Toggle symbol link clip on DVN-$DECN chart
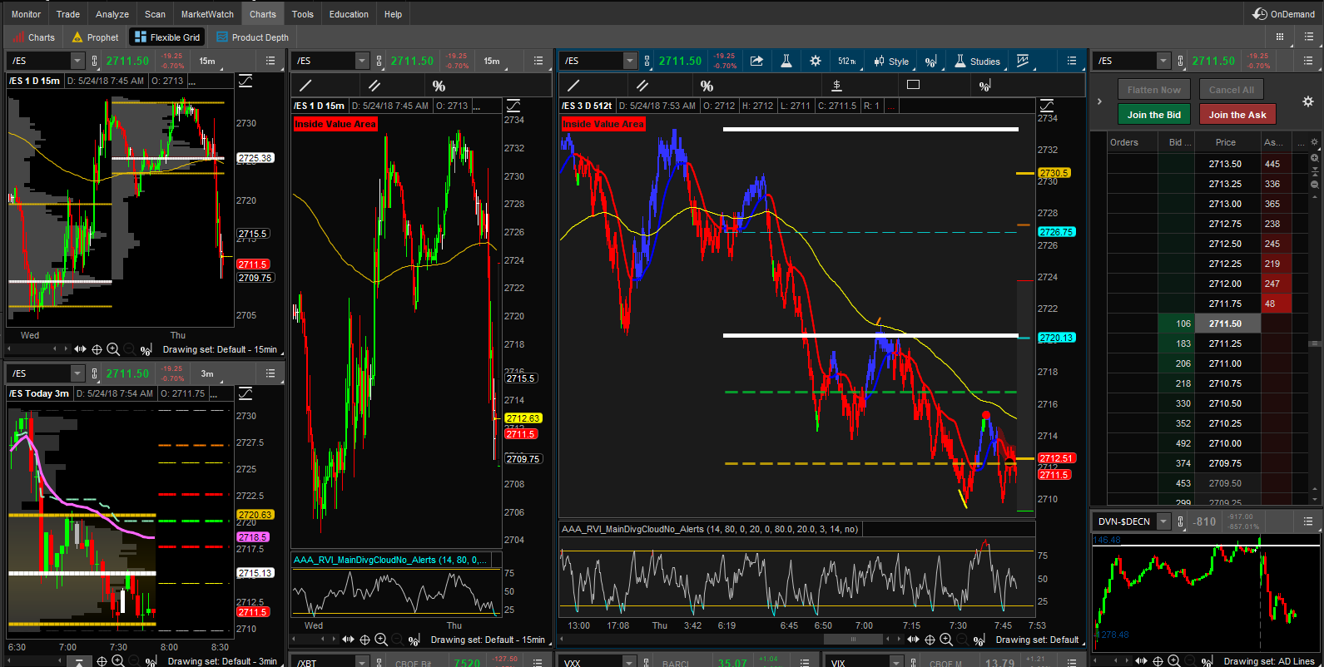 (x=1180, y=521)
